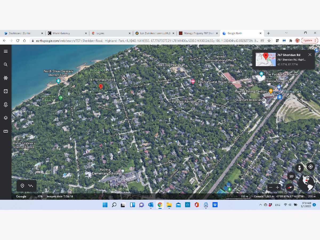Click the Search magnifier in the sidebar
The height and width of the screenshot is (240, 320).
(x=6, y=65)
